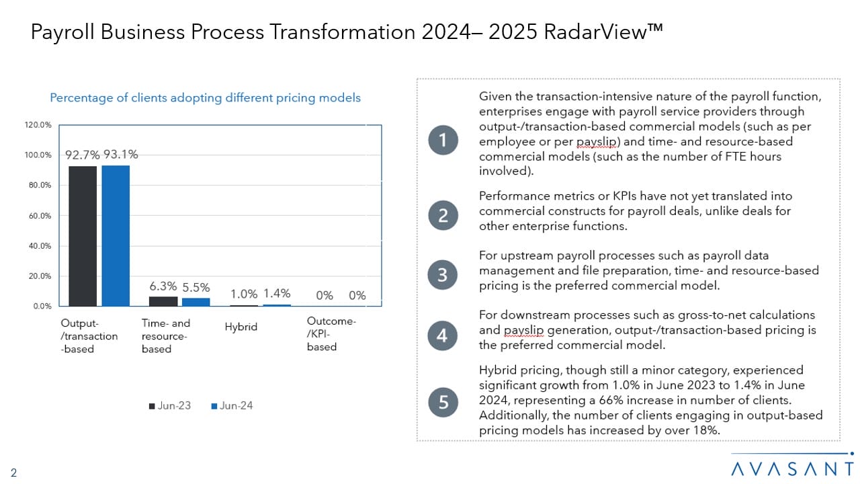The image size is (860, 484).
Task: Click the slide page number 2
Action: 13,473
